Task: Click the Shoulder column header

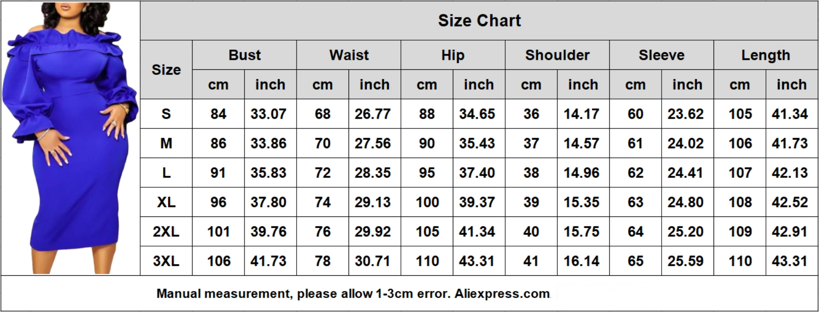Action: [x=557, y=55]
